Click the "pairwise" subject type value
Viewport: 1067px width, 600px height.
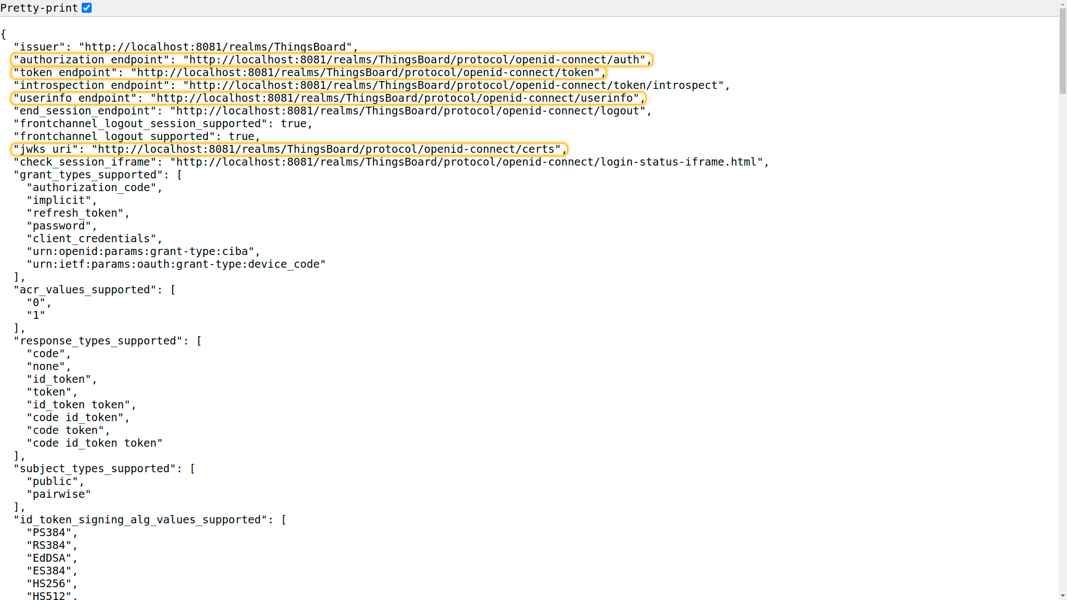[58, 494]
